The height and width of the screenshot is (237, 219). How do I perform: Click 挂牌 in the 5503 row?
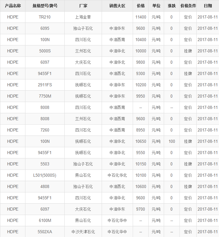point(188,164)
